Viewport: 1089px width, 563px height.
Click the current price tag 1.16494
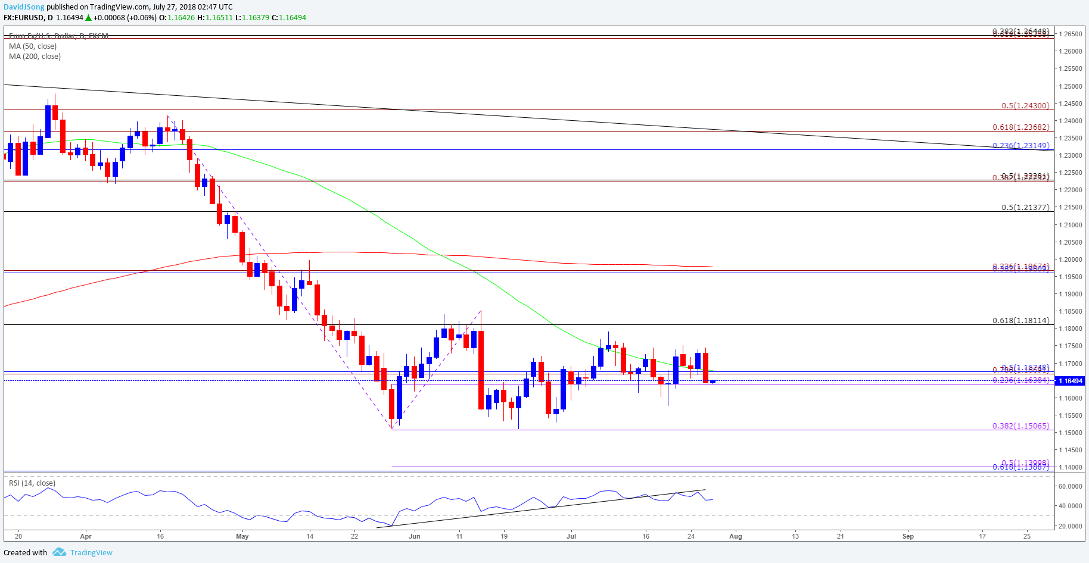[x=1070, y=381]
